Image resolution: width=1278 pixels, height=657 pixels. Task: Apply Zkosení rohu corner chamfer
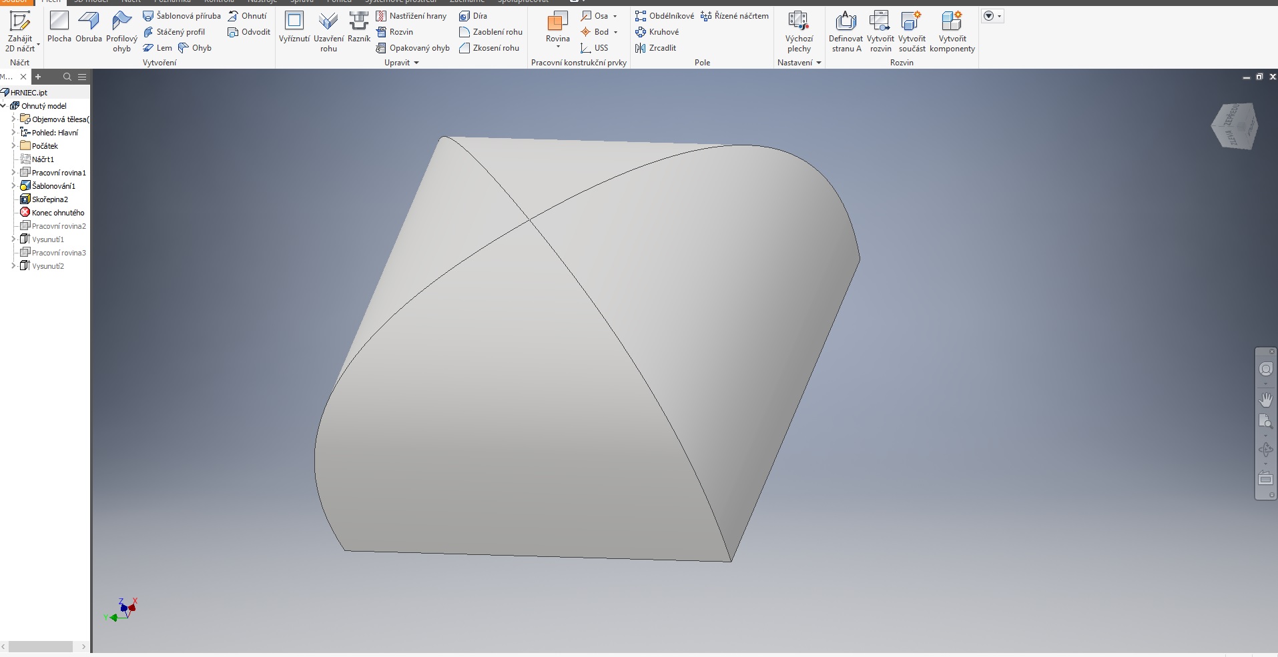(x=489, y=48)
